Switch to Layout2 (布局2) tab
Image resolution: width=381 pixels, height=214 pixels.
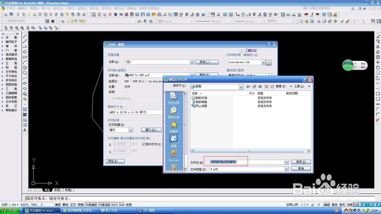[69, 190]
